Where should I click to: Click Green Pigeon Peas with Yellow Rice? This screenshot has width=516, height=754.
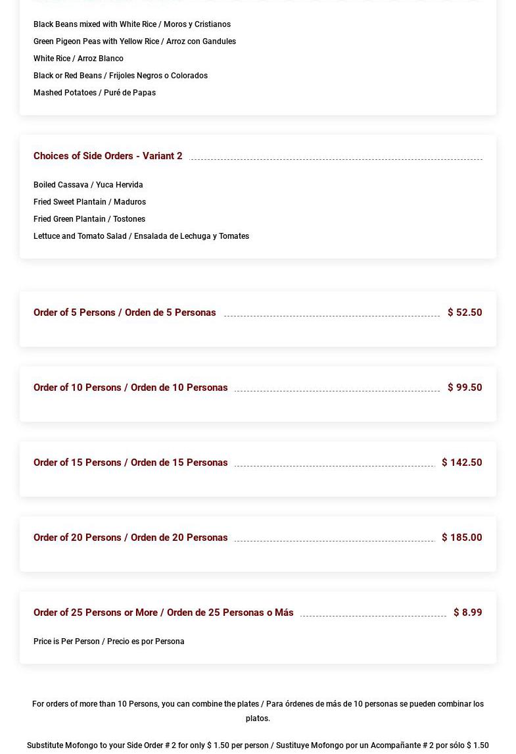[134, 41]
